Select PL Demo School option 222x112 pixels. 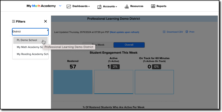(30, 40)
